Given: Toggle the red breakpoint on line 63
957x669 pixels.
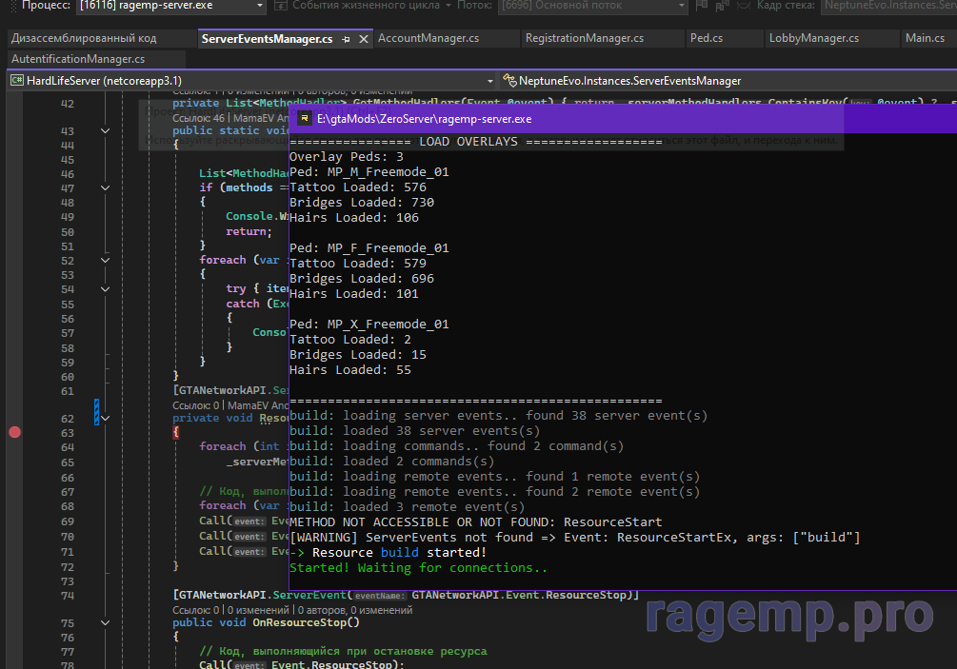Looking at the screenshot, I should [14, 432].
